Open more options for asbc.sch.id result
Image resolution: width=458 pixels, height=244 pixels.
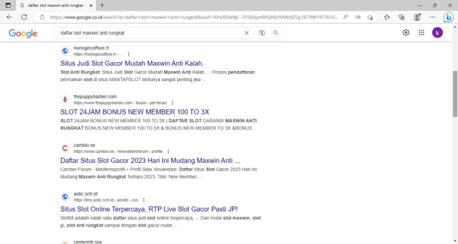(144, 200)
